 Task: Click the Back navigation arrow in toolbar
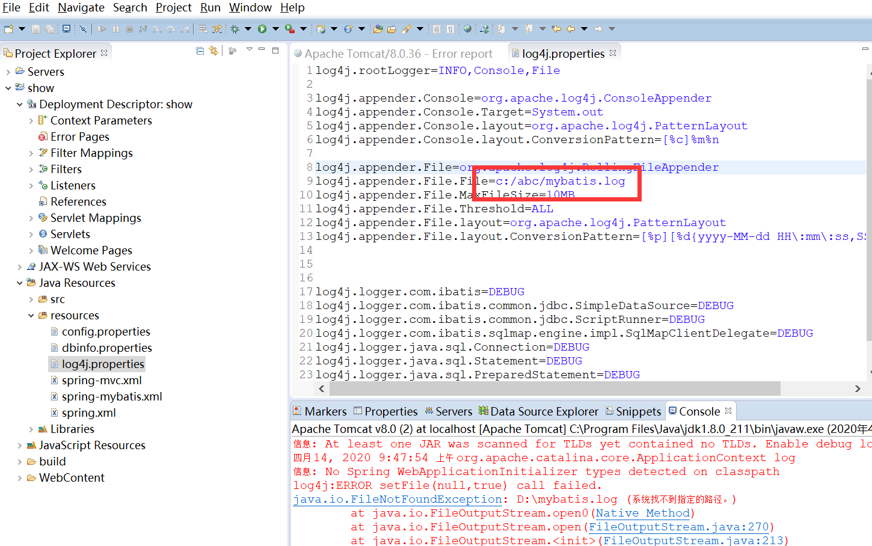[x=570, y=29]
